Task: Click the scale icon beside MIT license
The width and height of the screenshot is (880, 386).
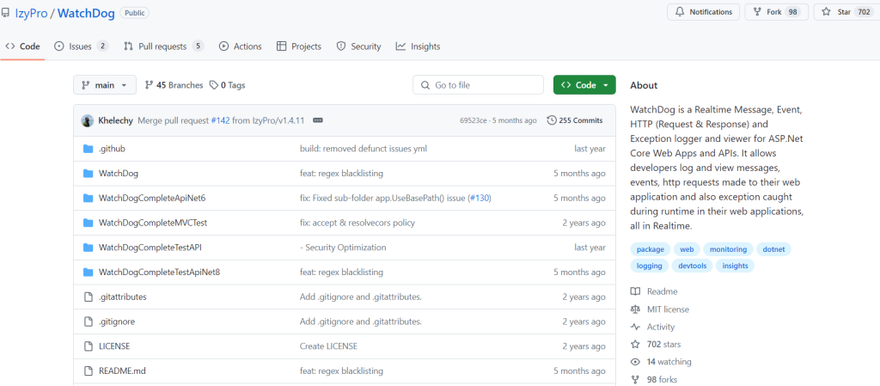Action: coord(635,309)
